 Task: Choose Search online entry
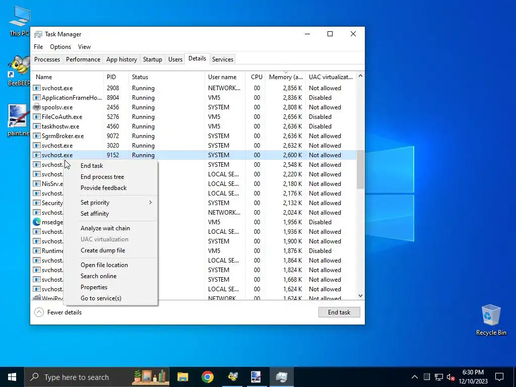point(99,276)
